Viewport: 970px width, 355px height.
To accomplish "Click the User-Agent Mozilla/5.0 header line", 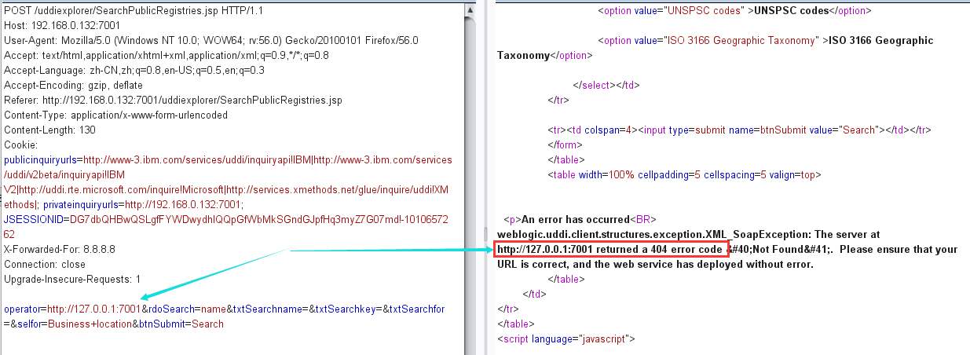I will (211, 40).
